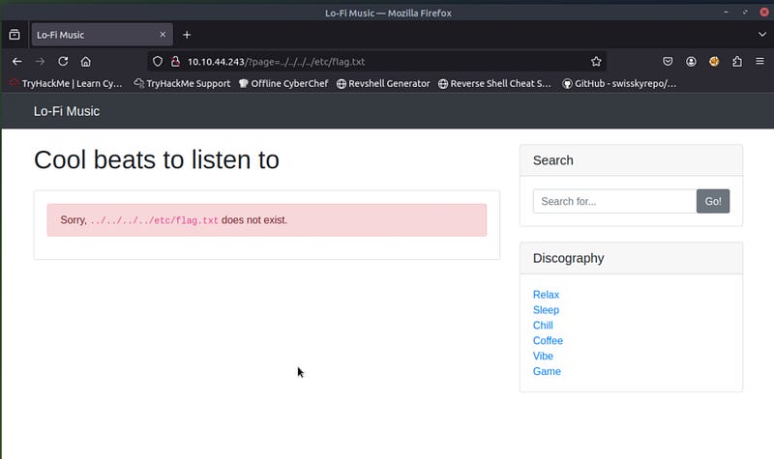This screenshot has width=774, height=459.
Task: Open the Firefox account icon
Action: 692,61
